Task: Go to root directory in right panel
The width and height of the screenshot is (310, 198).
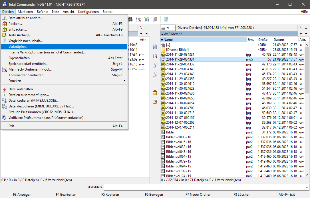Action: point(301,28)
